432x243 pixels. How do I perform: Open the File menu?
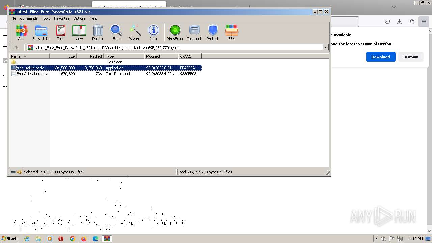click(x=13, y=18)
